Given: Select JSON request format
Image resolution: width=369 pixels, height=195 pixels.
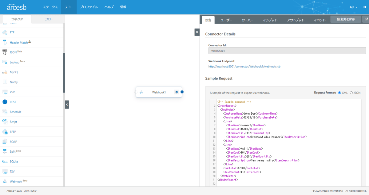Looking at the screenshot, I should [351, 93].
